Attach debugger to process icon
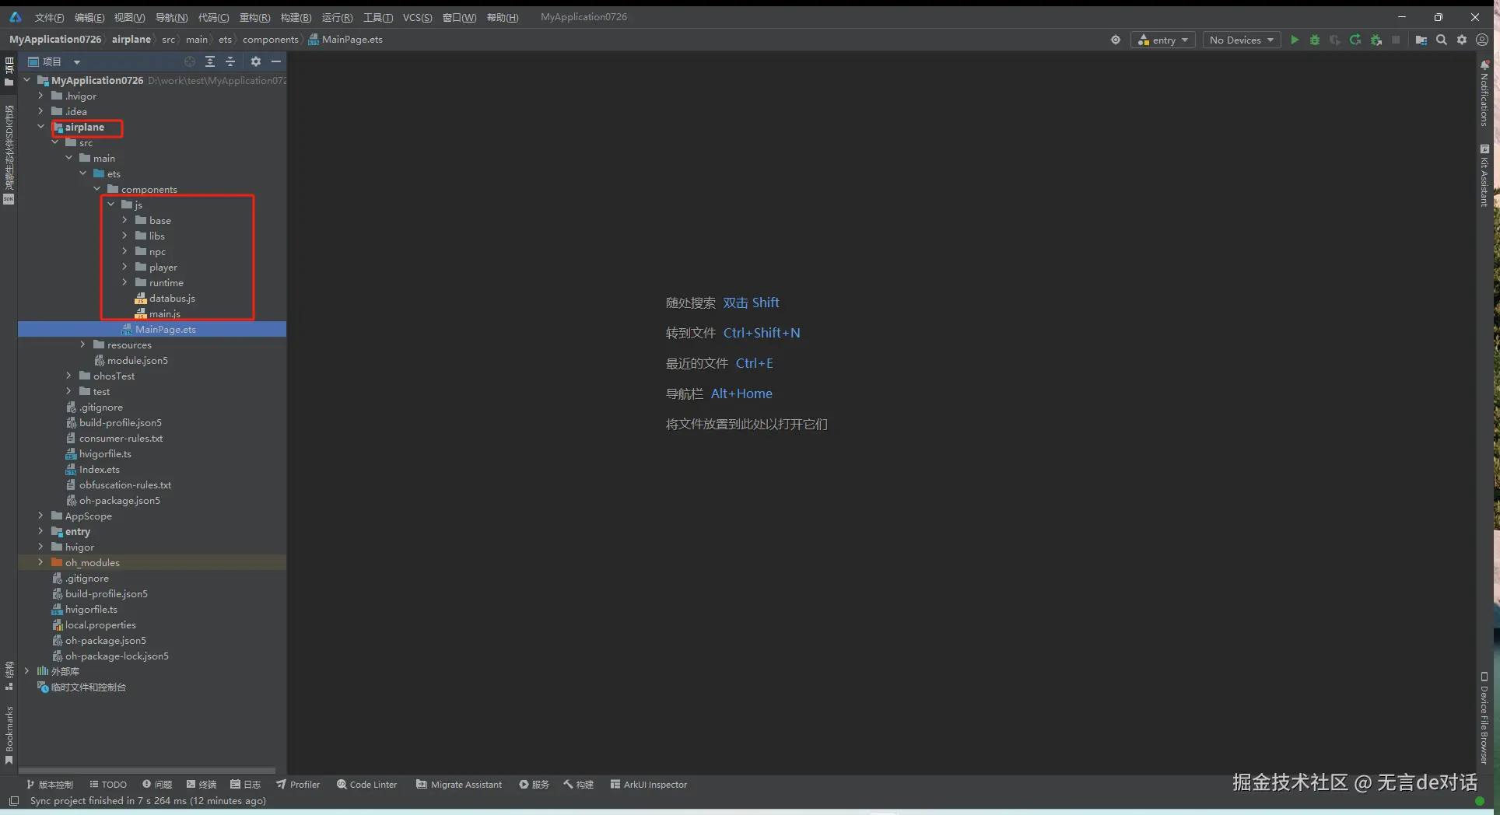The width and height of the screenshot is (1500, 815). (1376, 40)
